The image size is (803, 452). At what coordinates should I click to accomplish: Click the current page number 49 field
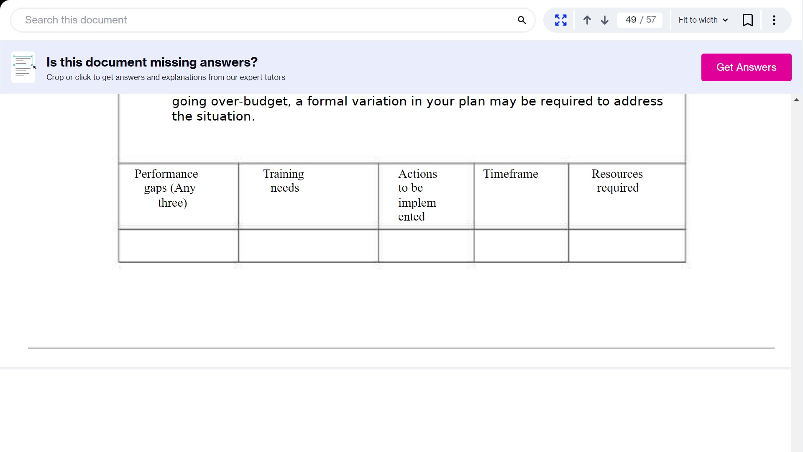pos(631,20)
